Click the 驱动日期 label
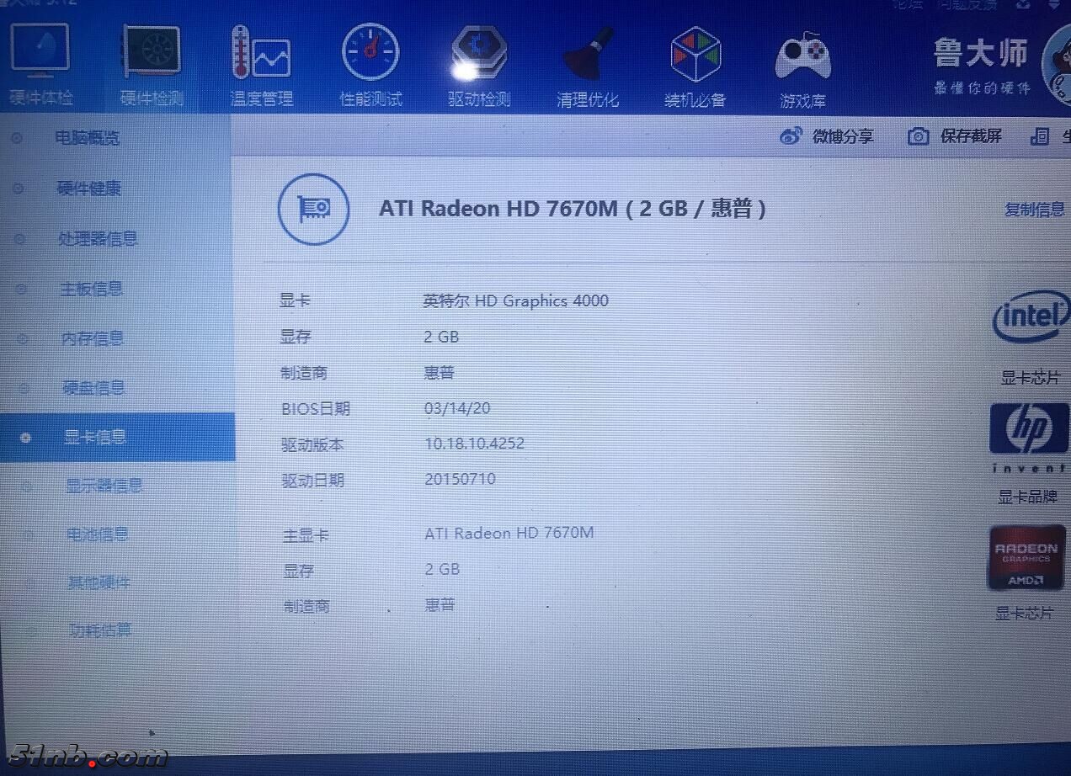 pos(313,481)
